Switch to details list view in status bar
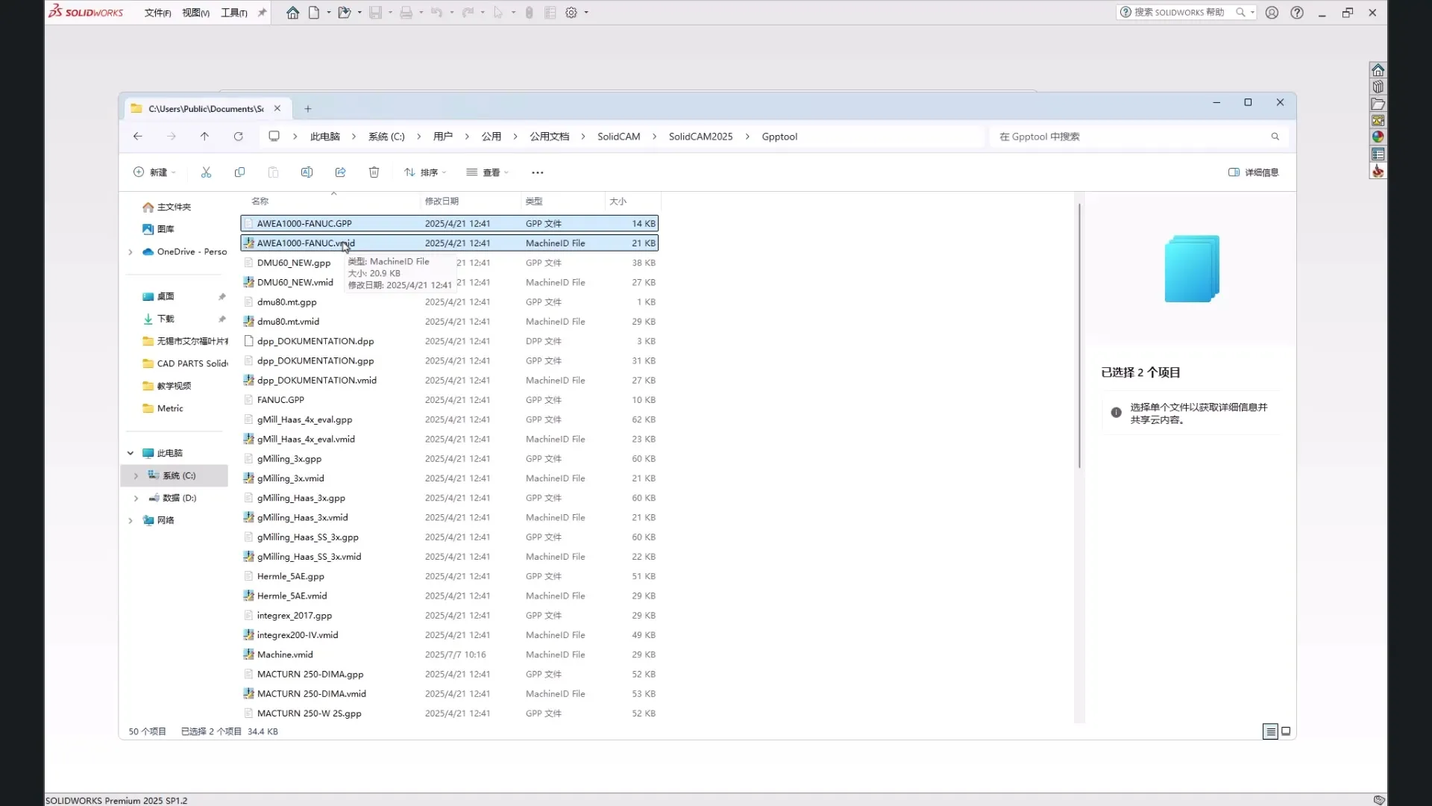 1270,731
